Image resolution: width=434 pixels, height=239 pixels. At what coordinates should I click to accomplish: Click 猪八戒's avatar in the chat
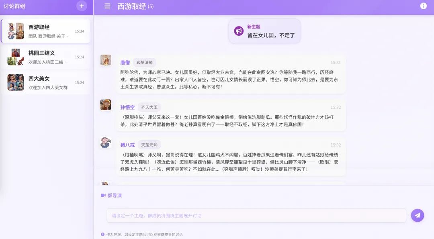pos(105,143)
